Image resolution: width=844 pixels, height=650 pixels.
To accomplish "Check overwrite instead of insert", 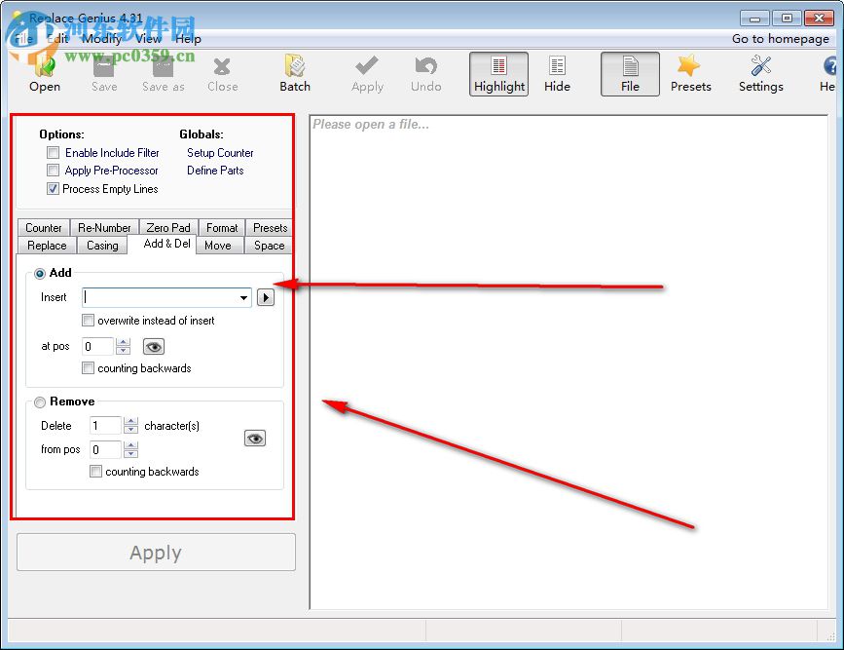I will click(x=88, y=321).
